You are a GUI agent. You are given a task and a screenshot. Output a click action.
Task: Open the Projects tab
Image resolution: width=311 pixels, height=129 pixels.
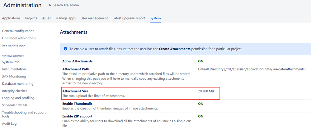click(x=31, y=18)
